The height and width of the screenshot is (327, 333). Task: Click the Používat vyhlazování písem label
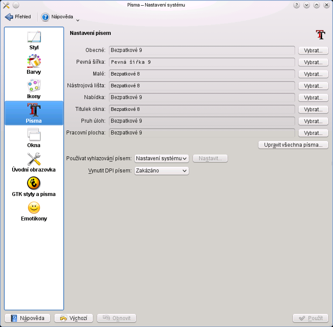click(99, 158)
